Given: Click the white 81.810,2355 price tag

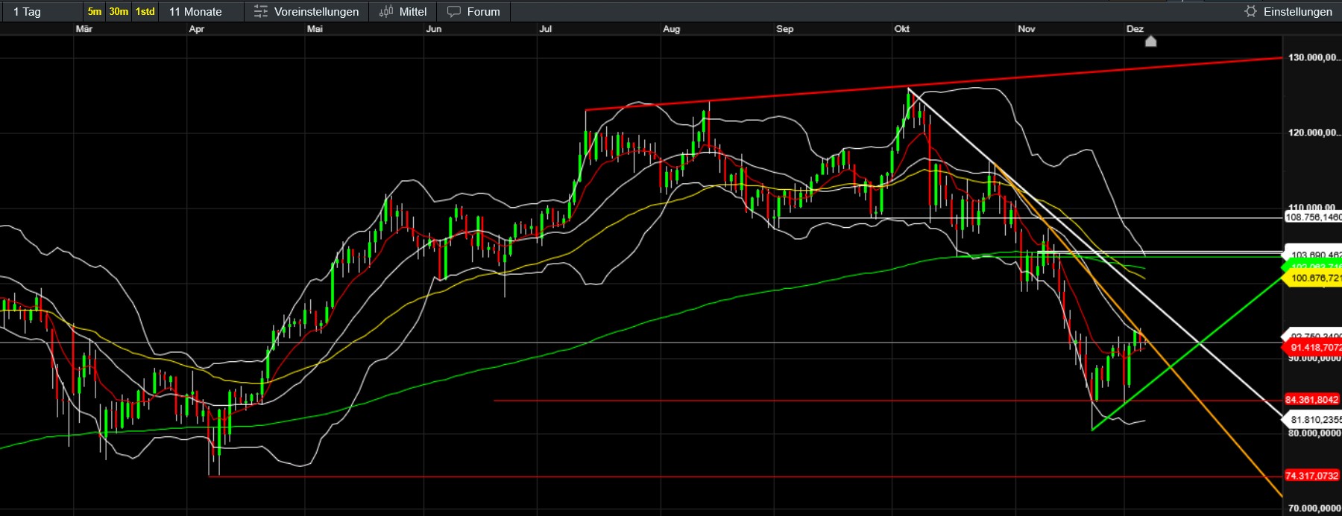Looking at the screenshot, I should tap(1314, 420).
